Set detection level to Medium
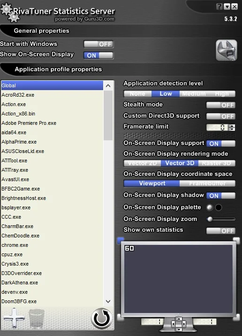This screenshot has width=242, height=336. coord(194,94)
